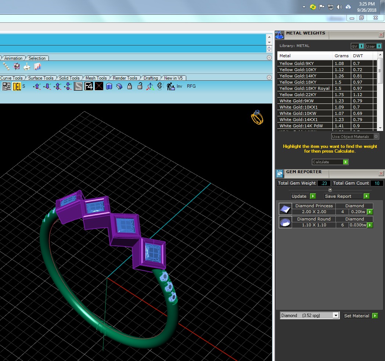
Task: Click the worker pushing box icon
Action: pyautogui.click(x=171, y=86)
